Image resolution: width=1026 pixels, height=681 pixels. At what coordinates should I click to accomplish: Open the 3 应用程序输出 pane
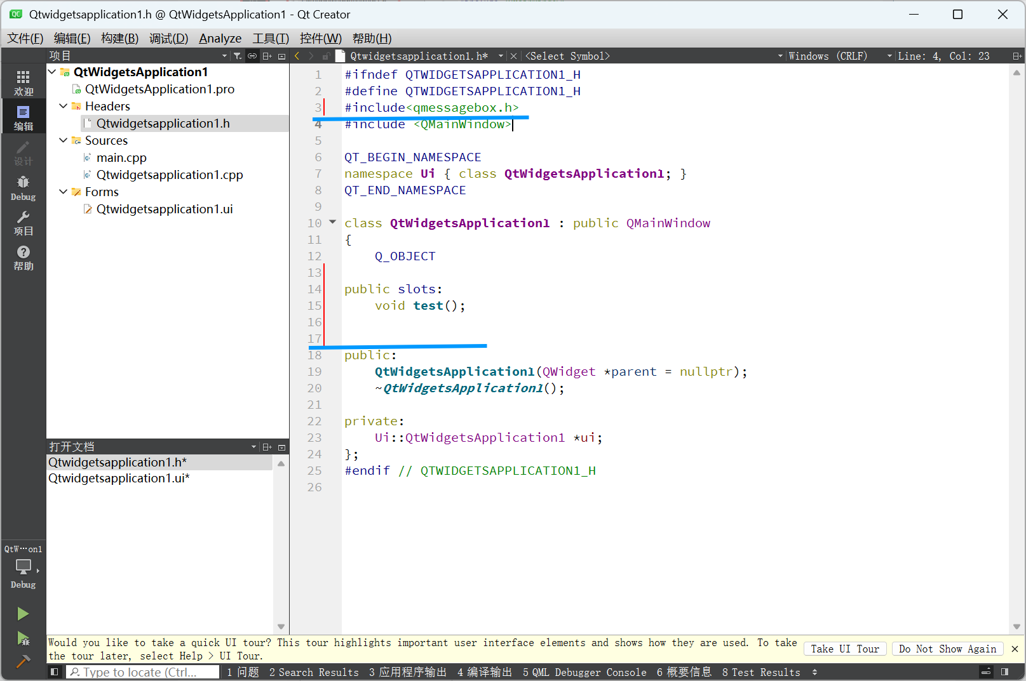(x=408, y=672)
